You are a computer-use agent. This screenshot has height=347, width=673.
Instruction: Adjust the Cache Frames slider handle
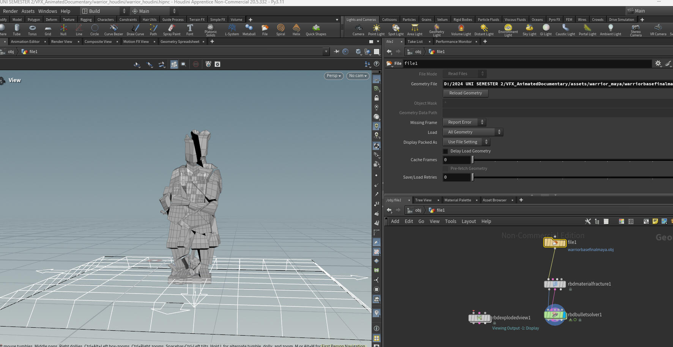(x=473, y=160)
